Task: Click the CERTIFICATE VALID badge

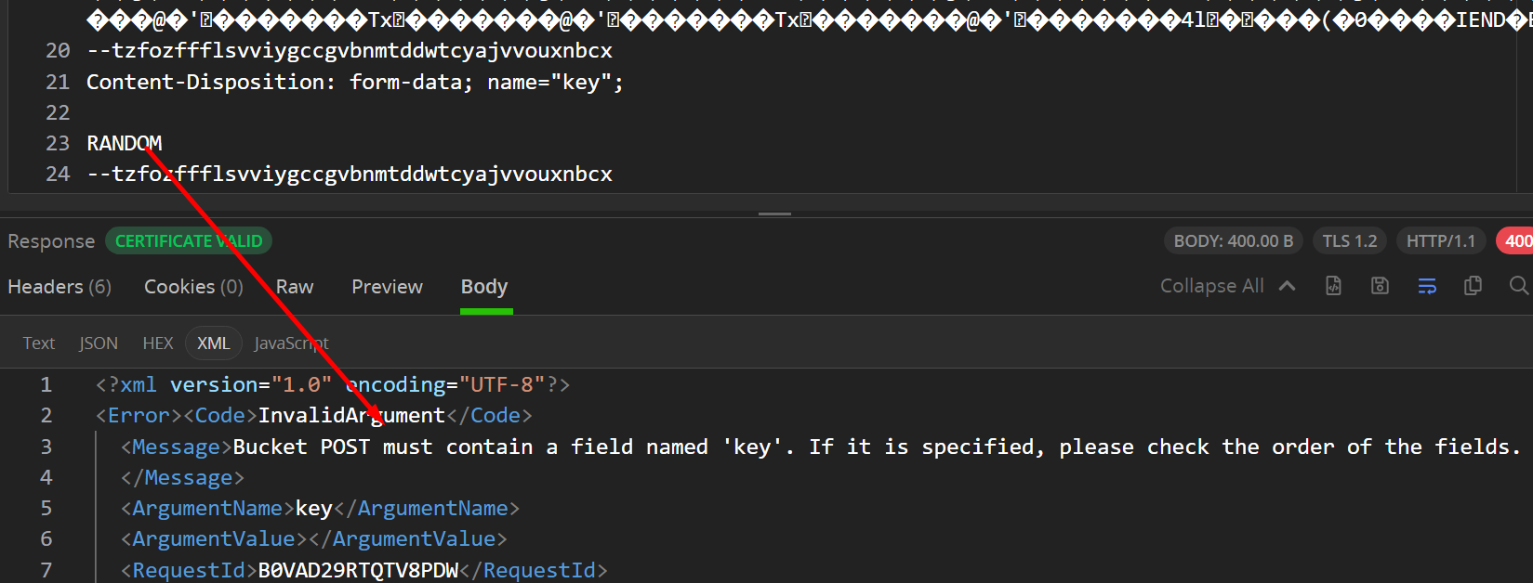Action: point(189,241)
